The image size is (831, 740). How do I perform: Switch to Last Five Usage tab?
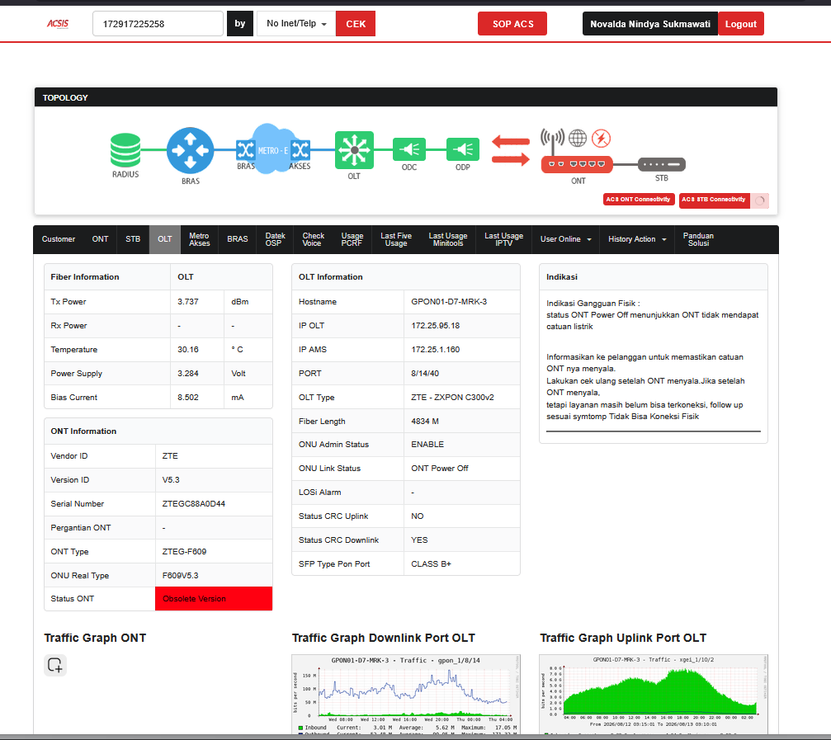[396, 239]
